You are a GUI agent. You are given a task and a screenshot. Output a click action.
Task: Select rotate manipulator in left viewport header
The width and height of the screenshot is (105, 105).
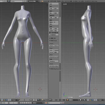pyautogui.click(x=8, y=100)
